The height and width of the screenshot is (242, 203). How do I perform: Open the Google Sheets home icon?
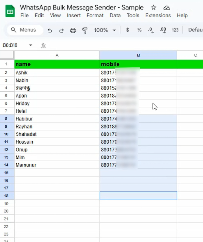coord(10,11)
